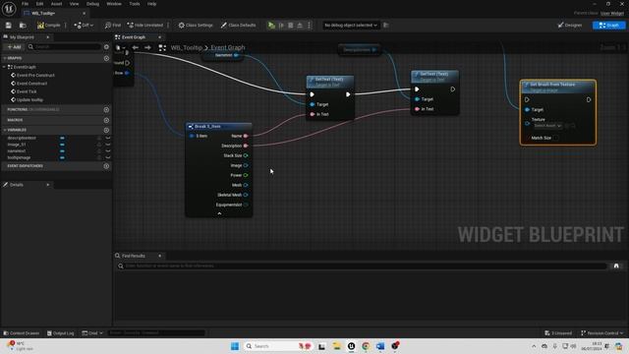Open the Content Drawer
This screenshot has width=629, height=354.
tap(22, 333)
